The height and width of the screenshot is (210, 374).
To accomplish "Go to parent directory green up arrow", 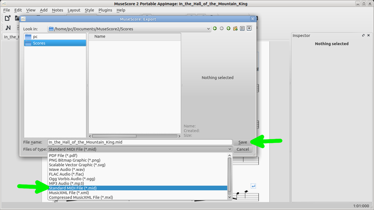I will [x=229, y=28].
